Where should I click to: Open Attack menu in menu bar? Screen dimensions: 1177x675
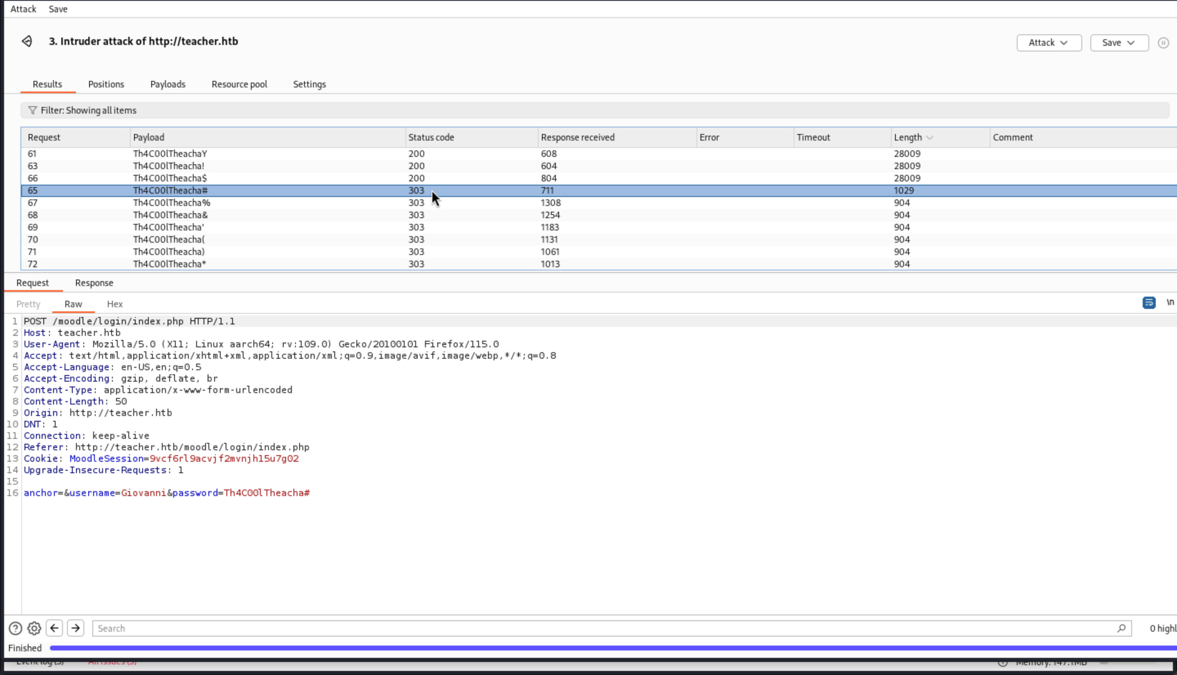[x=23, y=9]
